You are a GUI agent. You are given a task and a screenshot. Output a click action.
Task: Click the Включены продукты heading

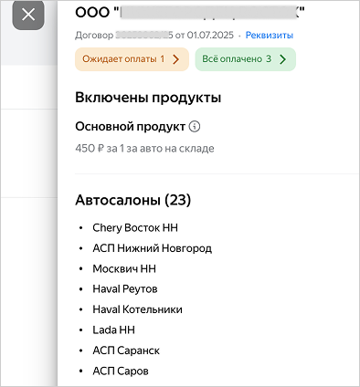click(148, 98)
